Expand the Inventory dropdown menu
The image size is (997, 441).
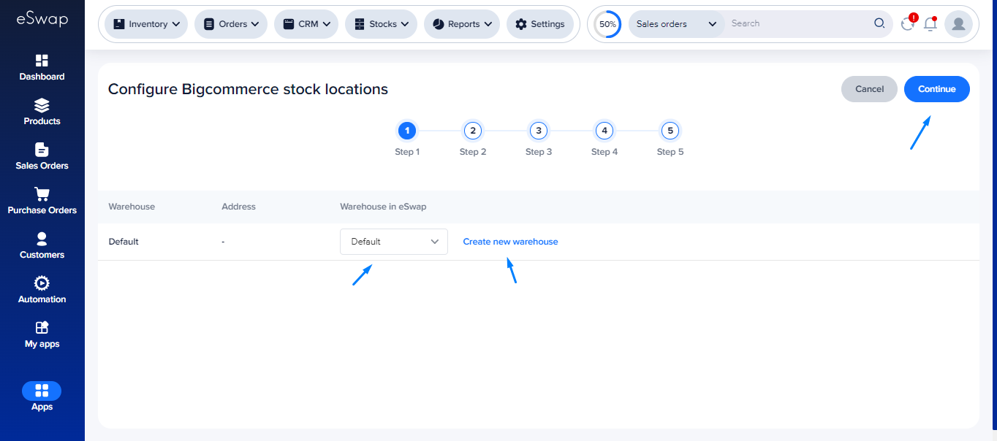click(146, 24)
